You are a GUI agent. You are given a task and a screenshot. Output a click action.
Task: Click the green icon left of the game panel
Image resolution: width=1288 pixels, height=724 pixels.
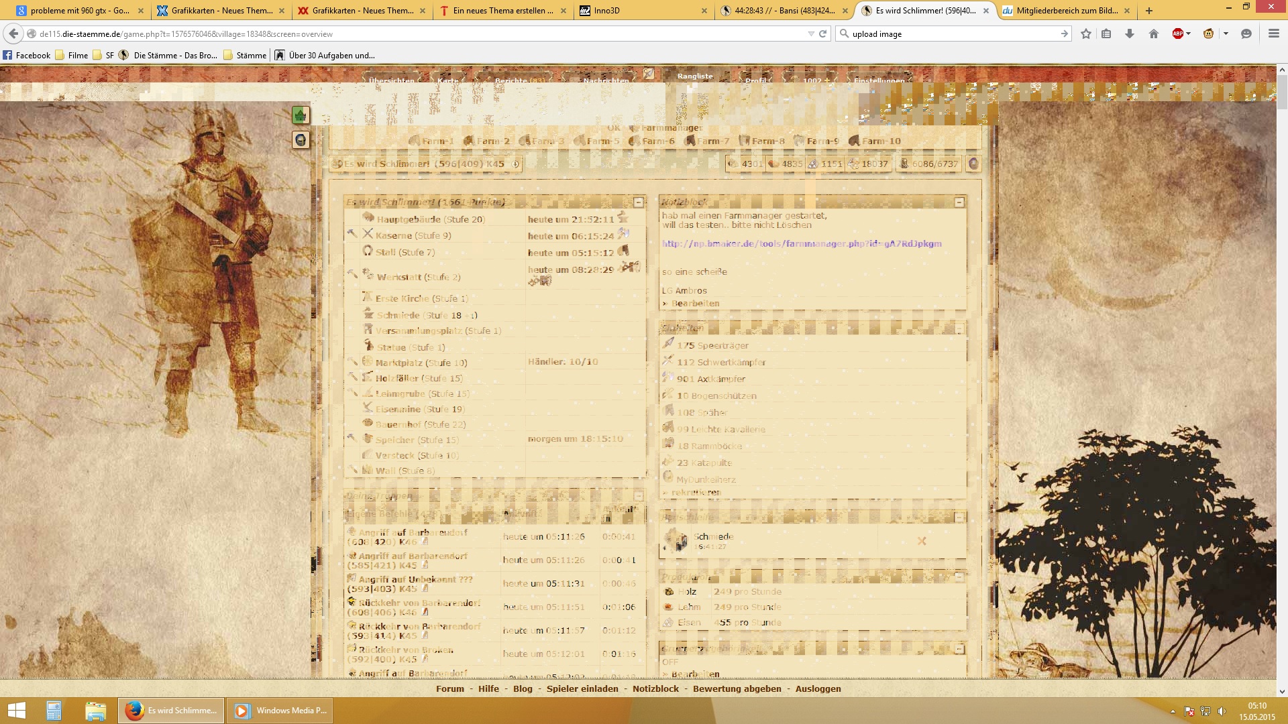click(x=300, y=115)
